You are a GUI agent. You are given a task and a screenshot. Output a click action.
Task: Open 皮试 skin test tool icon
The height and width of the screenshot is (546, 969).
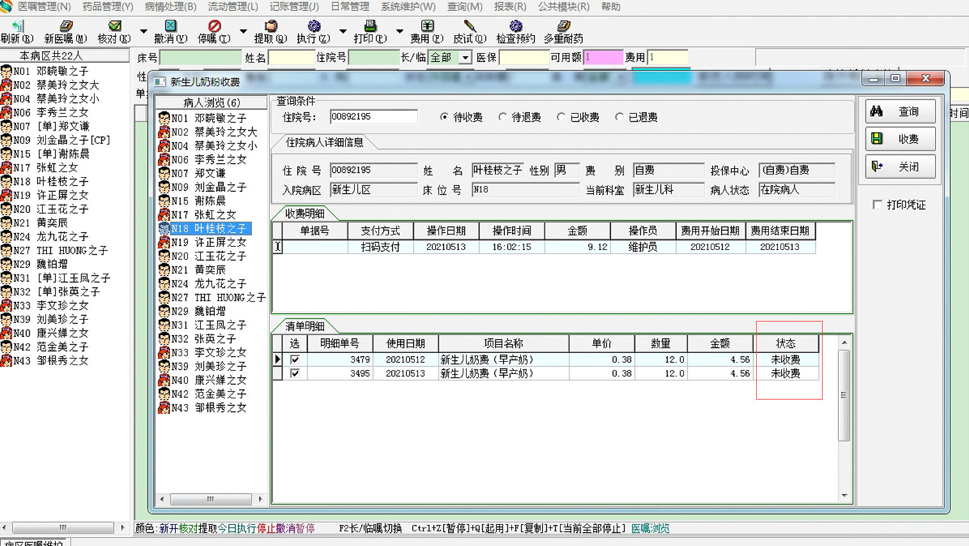click(x=470, y=26)
